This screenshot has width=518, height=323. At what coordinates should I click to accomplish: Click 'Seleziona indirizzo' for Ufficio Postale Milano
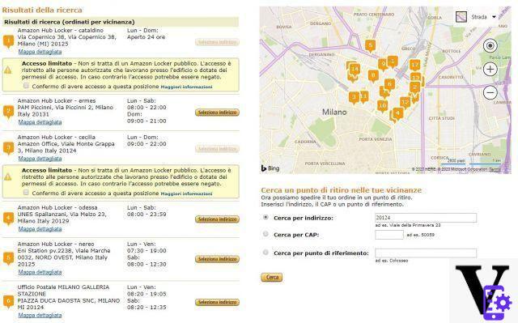(x=217, y=302)
